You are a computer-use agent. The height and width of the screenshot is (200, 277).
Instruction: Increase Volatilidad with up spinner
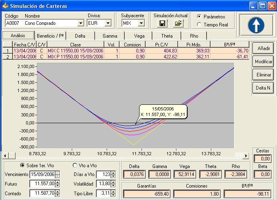tap(113, 182)
